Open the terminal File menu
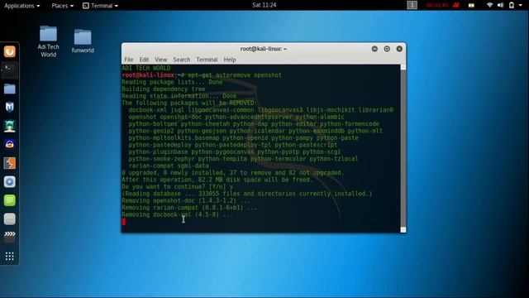This screenshot has height=298, width=529. coord(129,60)
